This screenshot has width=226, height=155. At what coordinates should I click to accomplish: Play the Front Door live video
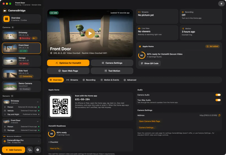click(x=90, y=33)
